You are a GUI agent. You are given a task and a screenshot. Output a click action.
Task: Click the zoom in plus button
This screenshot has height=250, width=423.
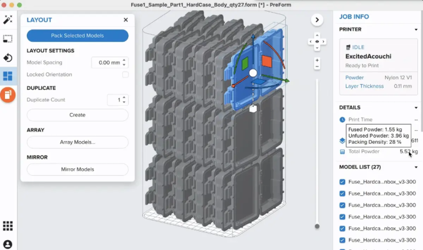(x=317, y=61)
